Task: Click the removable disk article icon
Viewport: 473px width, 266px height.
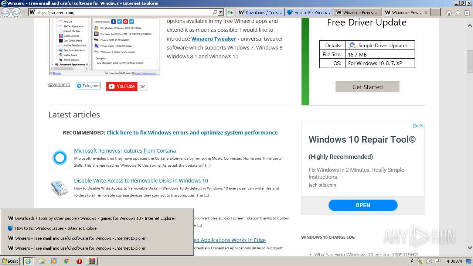Action: click(x=59, y=188)
